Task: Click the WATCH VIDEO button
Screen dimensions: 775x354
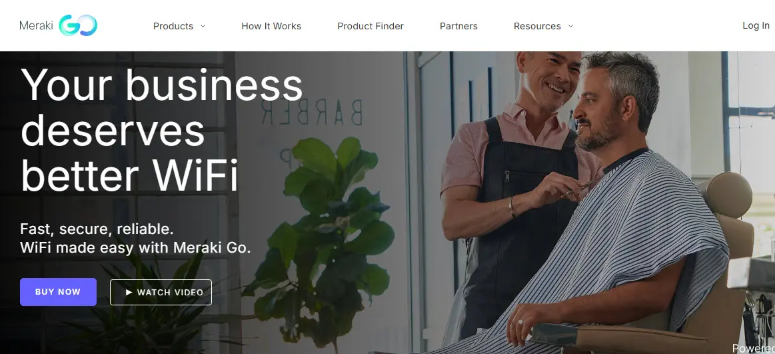Action: (x=161, y=292)
